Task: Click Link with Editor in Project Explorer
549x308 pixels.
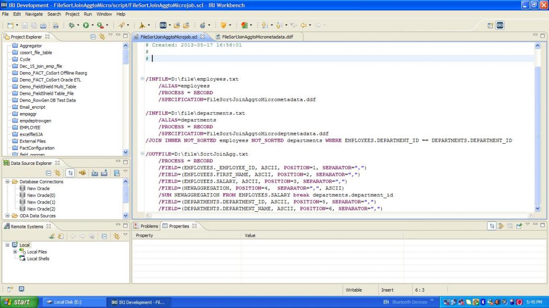Action: (x=102, y=37)
